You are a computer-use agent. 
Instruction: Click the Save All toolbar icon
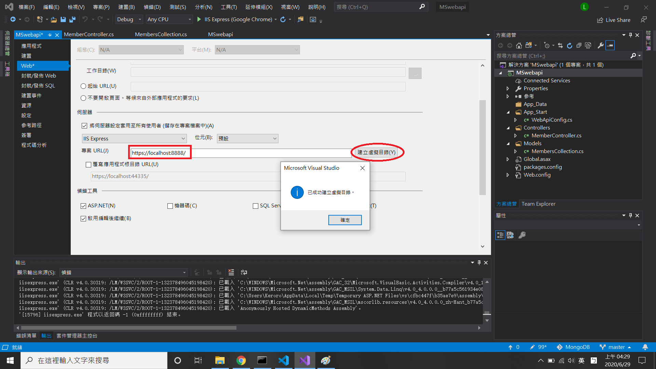pos(72,19)
